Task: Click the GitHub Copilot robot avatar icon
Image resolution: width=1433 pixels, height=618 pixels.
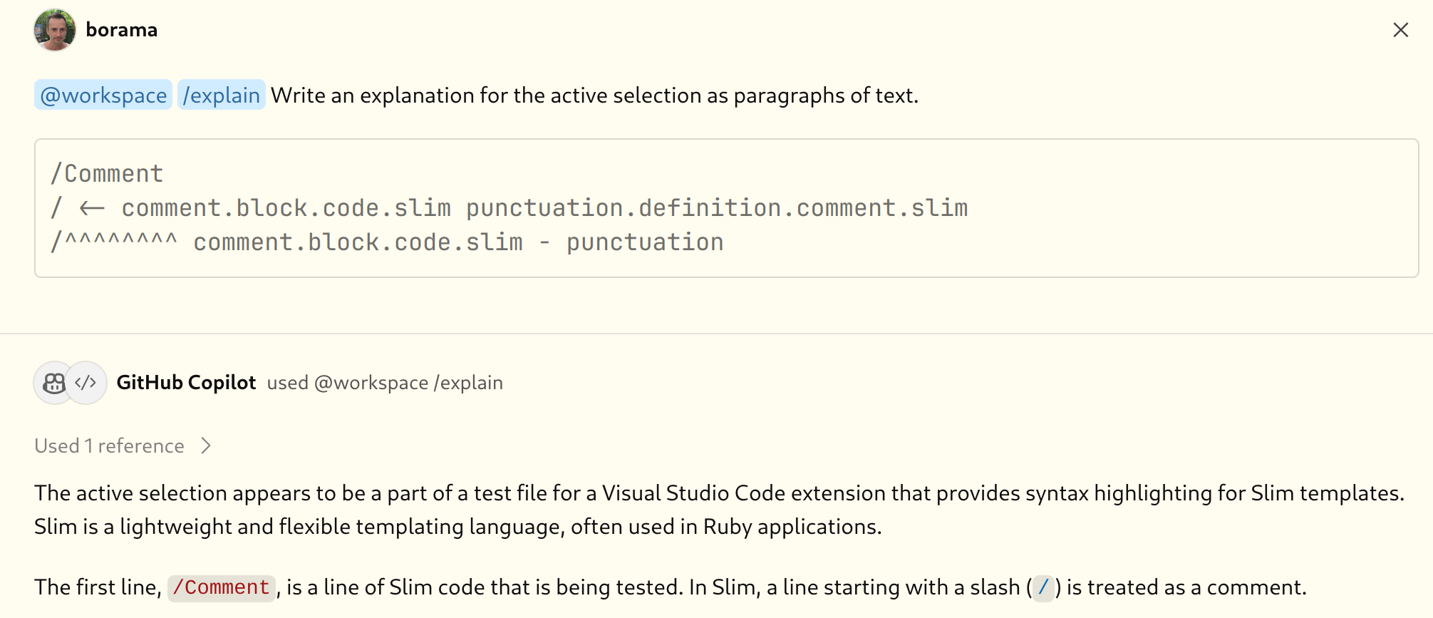Action: click(54, 383)
